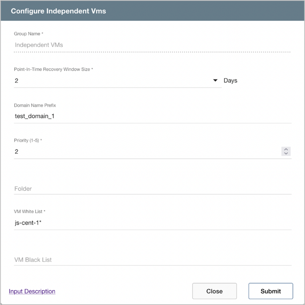Open the Input Description link
Image resolution: width=305 pixels, height=305 pixels.
(32, 291)
